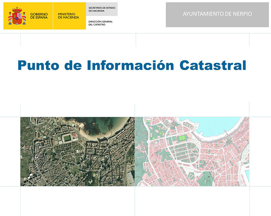Open Dirección General del Catastro link
This screenshot has width=271, height=216.
(x=100, y=23)
